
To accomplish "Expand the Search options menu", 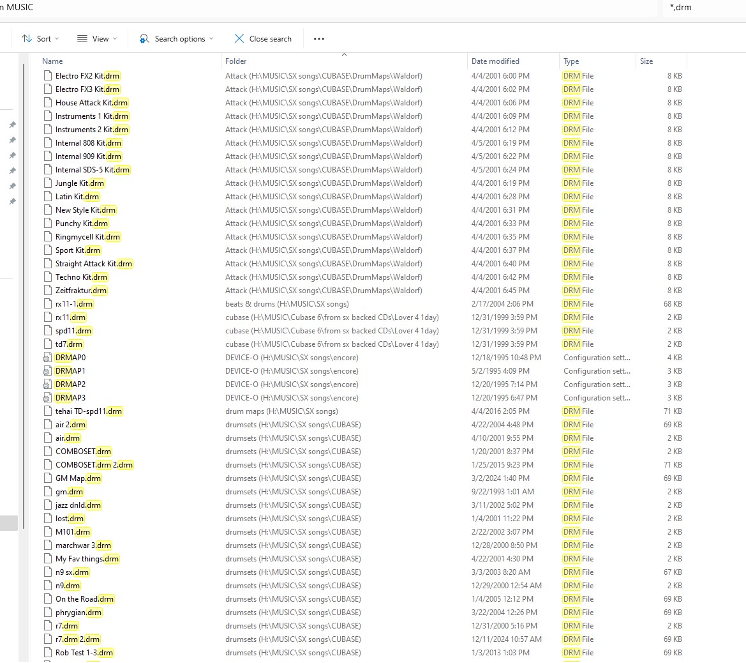I will [177, 38].
